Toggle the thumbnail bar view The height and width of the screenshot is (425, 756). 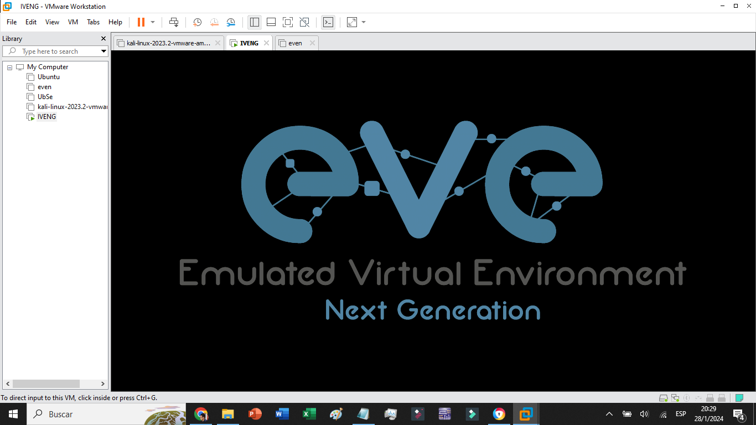[x=271, y=22]
